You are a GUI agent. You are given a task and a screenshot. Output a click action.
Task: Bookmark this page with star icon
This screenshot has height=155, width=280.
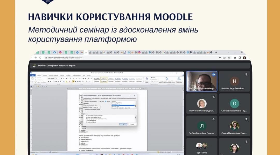click(229, 58)
